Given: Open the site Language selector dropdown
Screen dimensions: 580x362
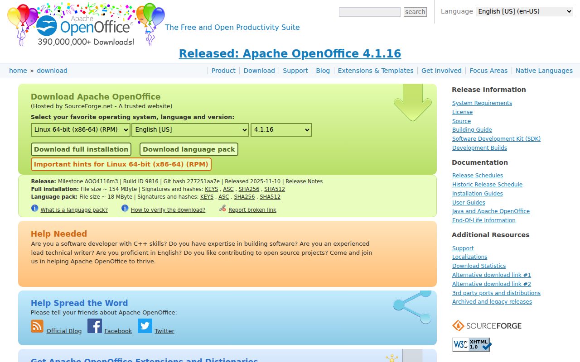Looking at the screenshot, I should (524, 12).
